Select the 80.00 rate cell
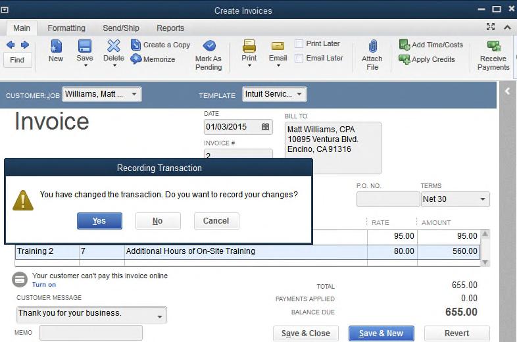The image size is (517, 342). tap(392, 251)
